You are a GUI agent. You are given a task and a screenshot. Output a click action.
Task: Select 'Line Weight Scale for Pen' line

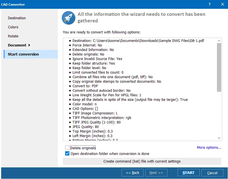tap(107, 95)
